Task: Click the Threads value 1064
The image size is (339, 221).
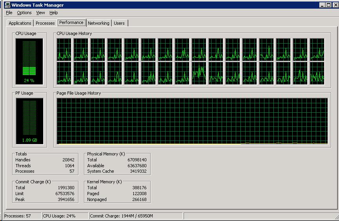Action: tap(69, 166)
